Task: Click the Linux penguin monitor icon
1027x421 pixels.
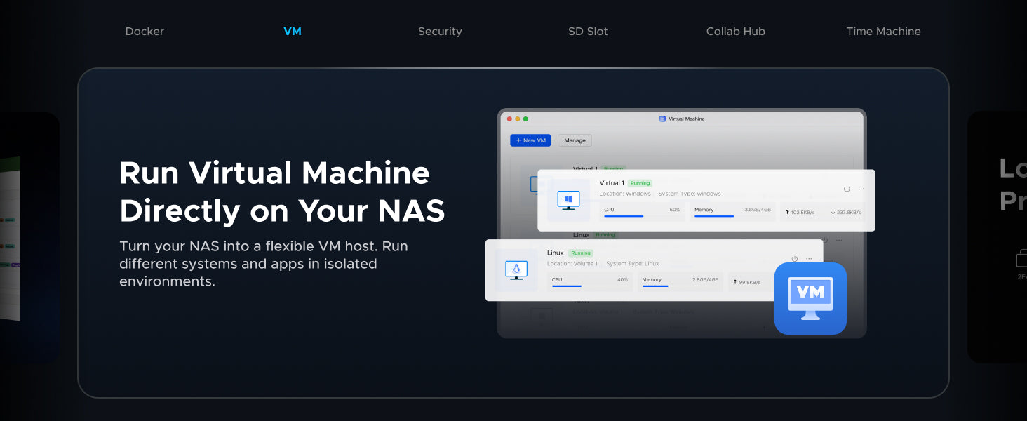Action: pyautogui.click(x=516, y=270)
